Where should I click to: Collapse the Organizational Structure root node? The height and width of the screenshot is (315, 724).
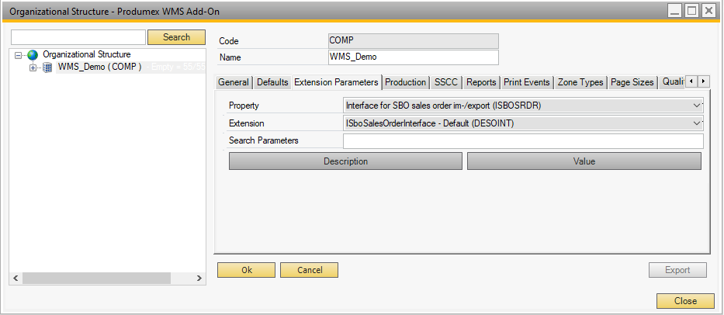point(19,55)
